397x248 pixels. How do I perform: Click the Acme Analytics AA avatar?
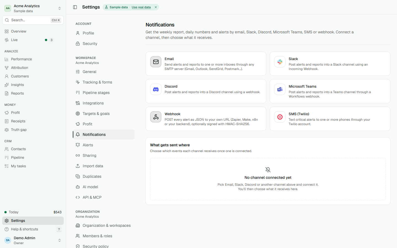8,8
